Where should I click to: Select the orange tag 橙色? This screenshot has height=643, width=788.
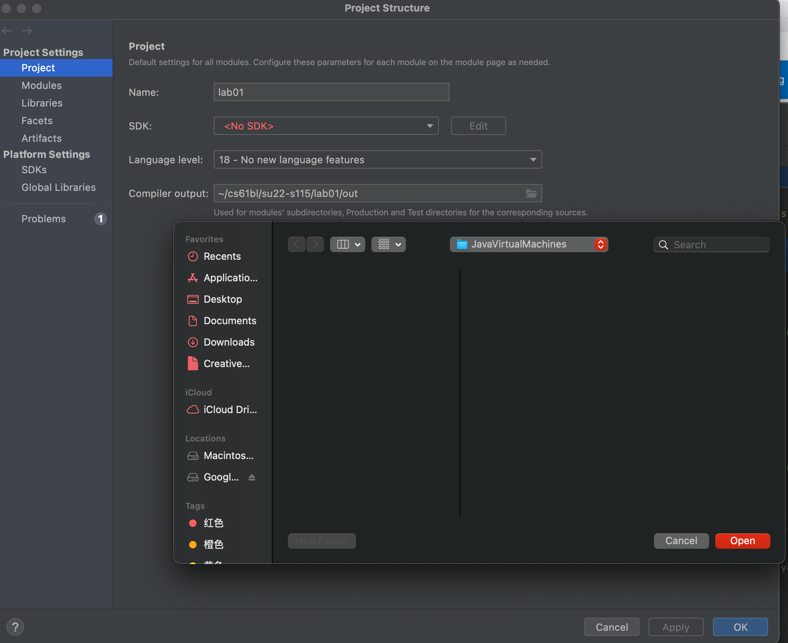tap(213, 545)
